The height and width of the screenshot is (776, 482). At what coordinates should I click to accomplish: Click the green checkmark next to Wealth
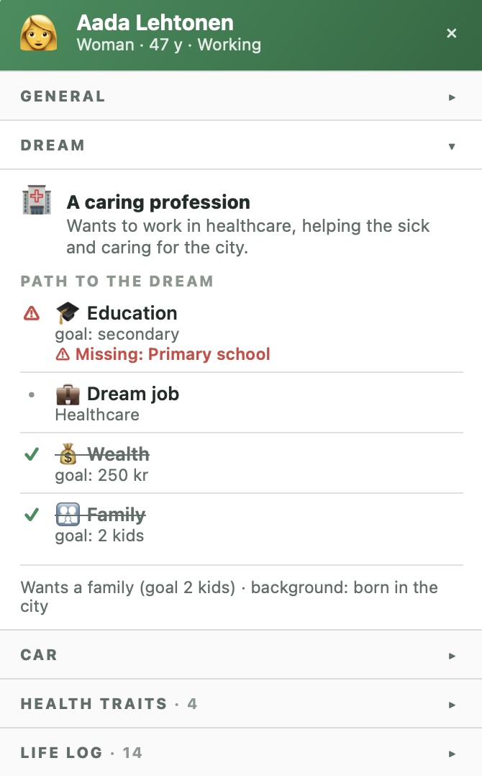click(32, 454)
